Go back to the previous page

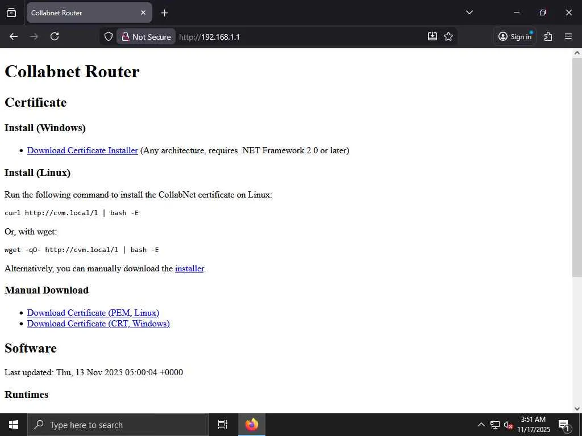(14, 36)
